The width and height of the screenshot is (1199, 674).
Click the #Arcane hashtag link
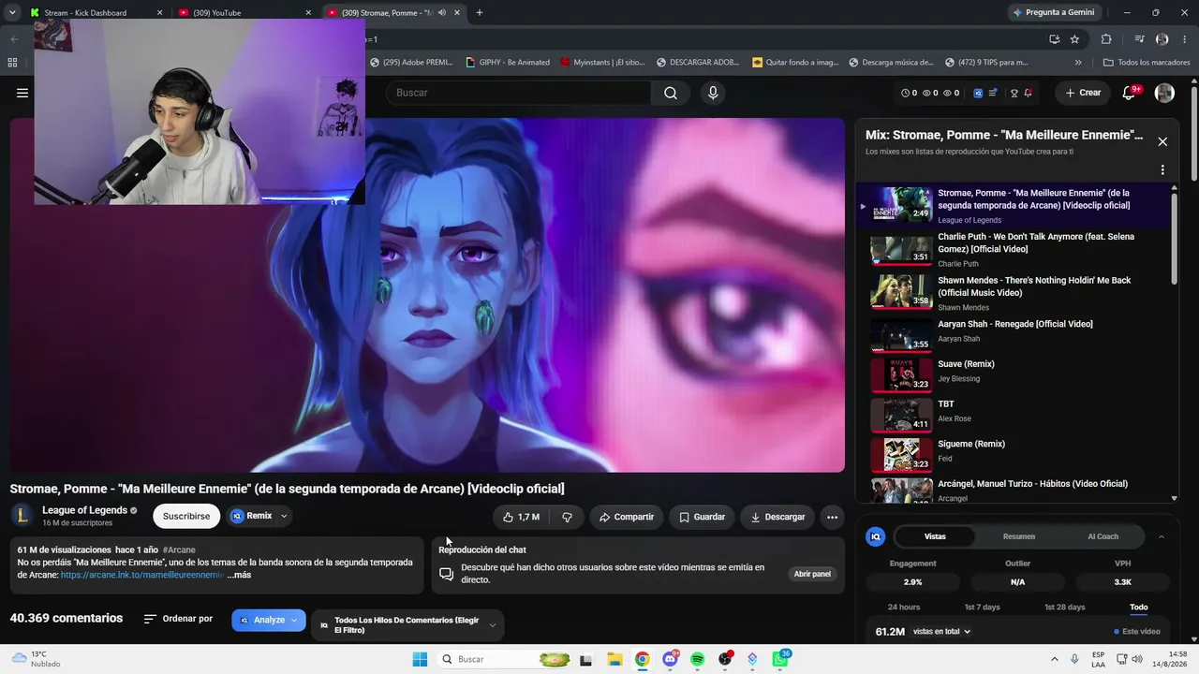point(179,549)
